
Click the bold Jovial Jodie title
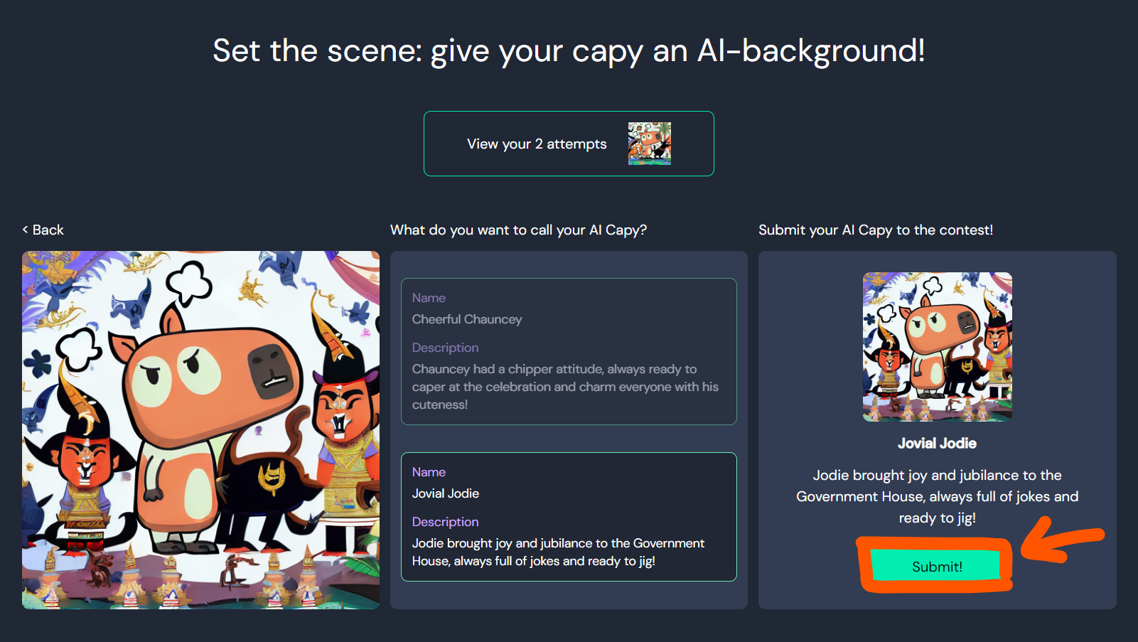tap(937, 444)
